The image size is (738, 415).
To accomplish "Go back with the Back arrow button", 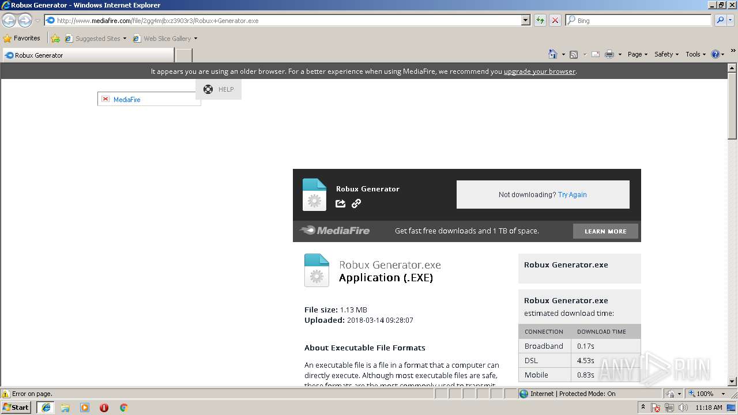I will pos(9,20).
